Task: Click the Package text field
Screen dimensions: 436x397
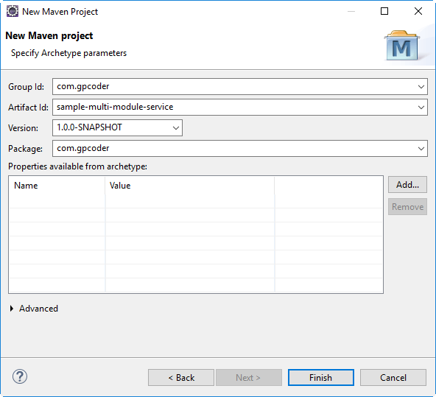Action: 235,149
